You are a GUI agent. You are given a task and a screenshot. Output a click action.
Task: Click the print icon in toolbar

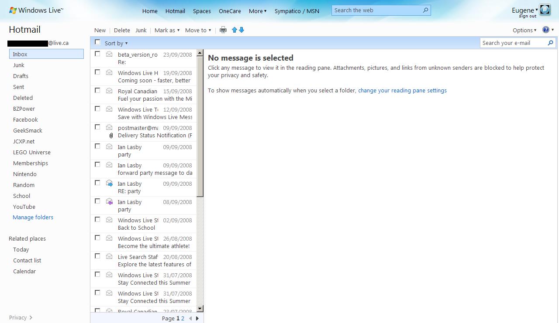point(223,30)
